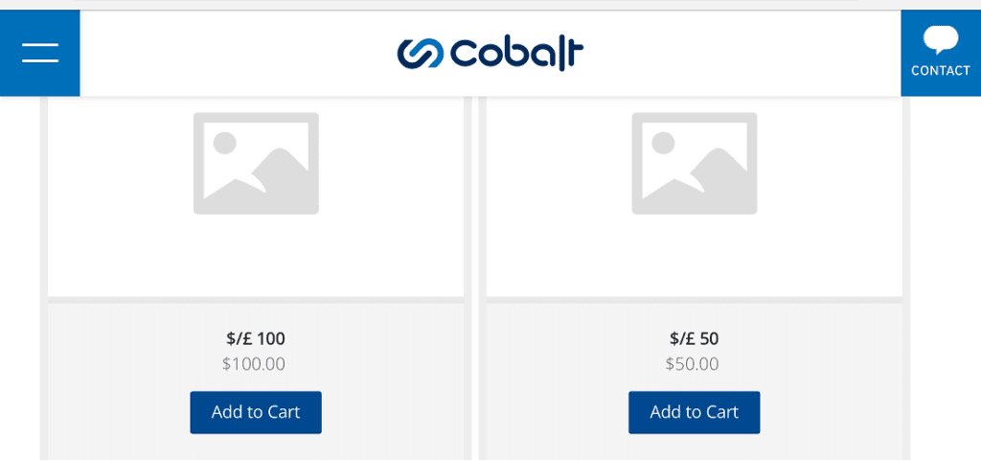Screen dimensions: 981x461
Task: Add the $/£ 100 item to cart
Action: coord(256,412)
